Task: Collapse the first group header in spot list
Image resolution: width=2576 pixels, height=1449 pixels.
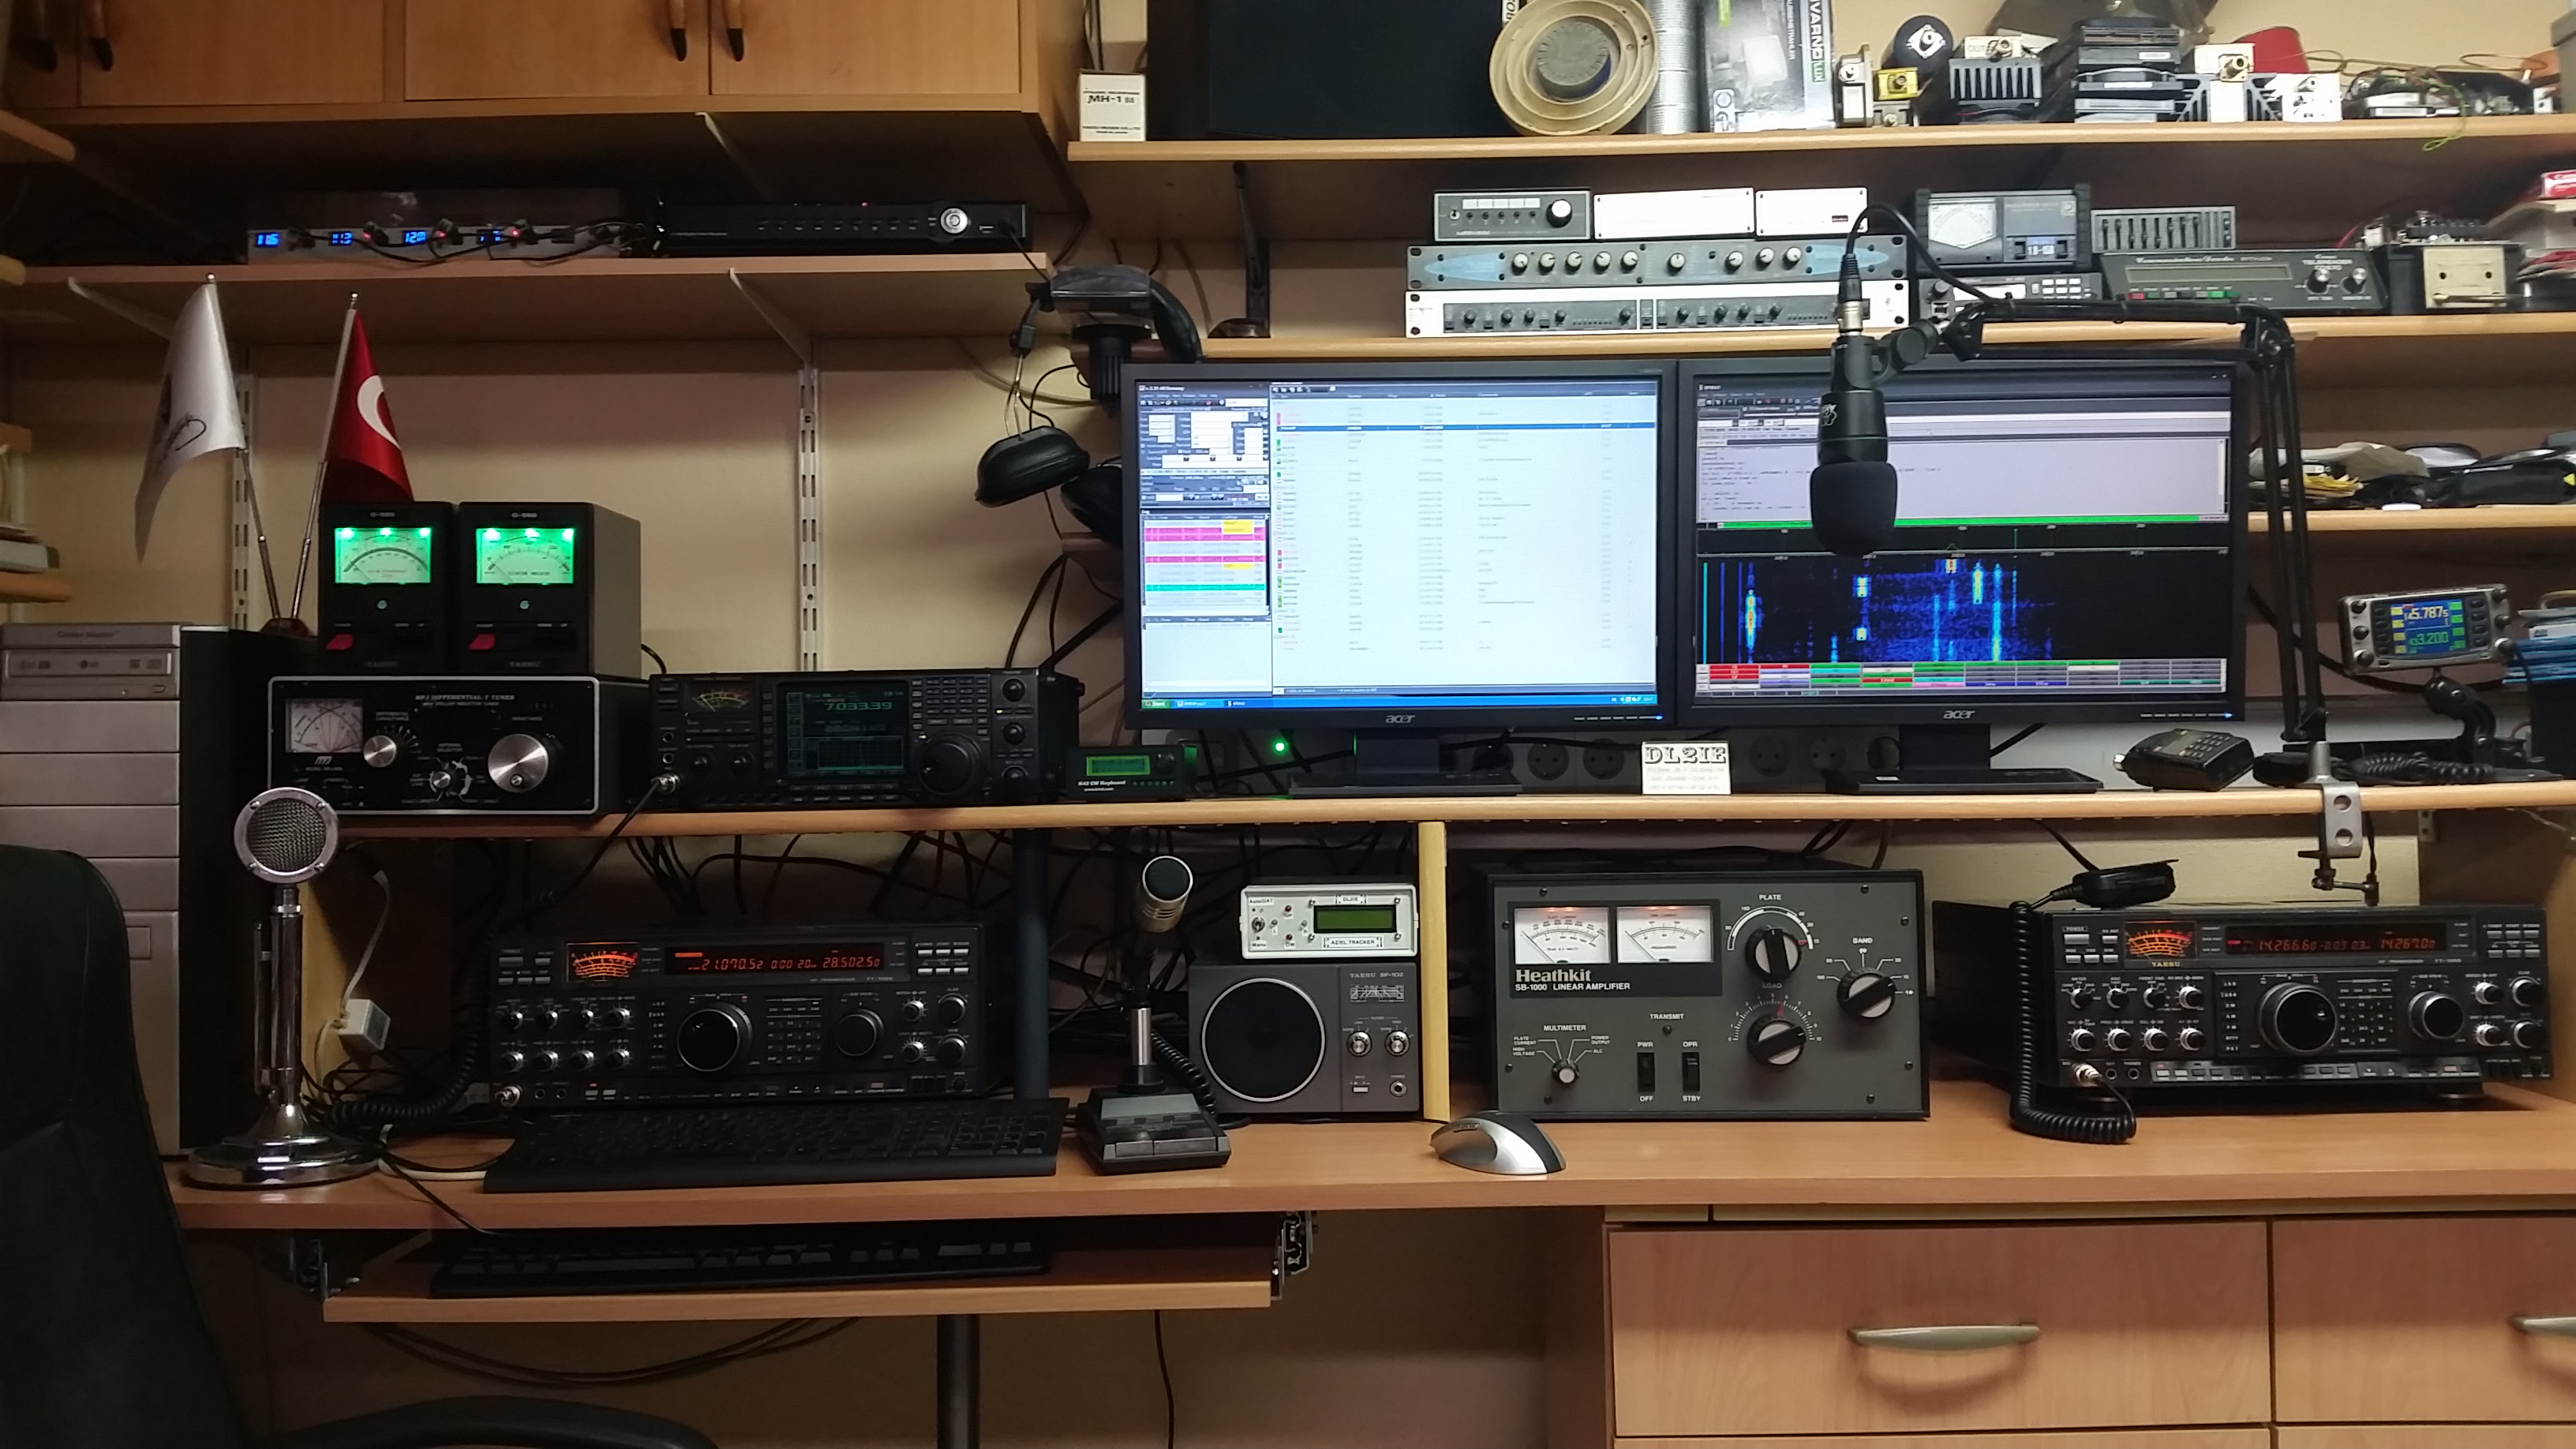Action: 1274,403
